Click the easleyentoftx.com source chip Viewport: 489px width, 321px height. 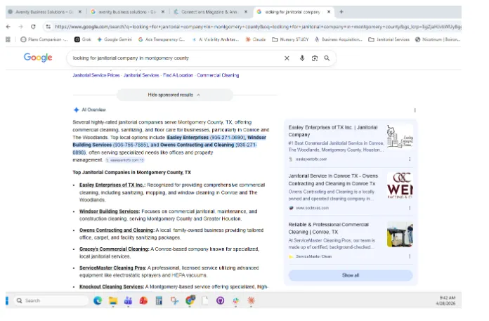(124, 160)
